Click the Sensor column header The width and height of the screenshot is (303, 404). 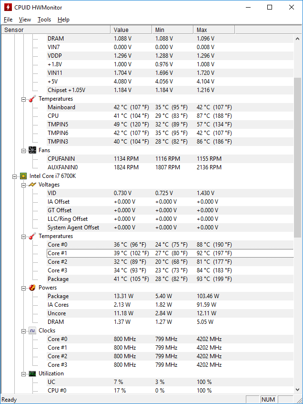(x=56, y=30)
